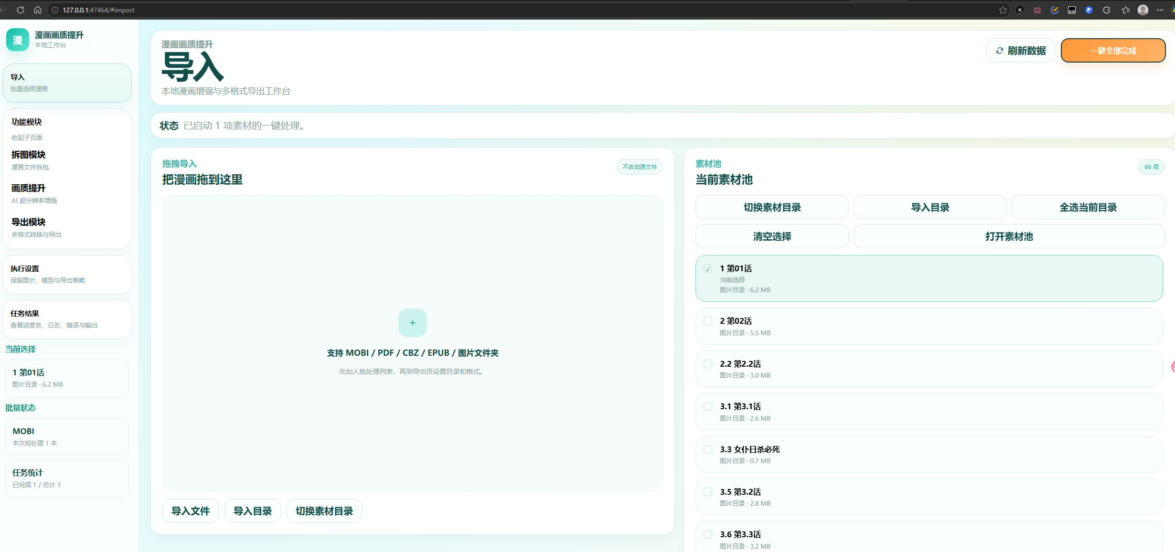Click 全选当前目录 button

tap(1088, 207)
